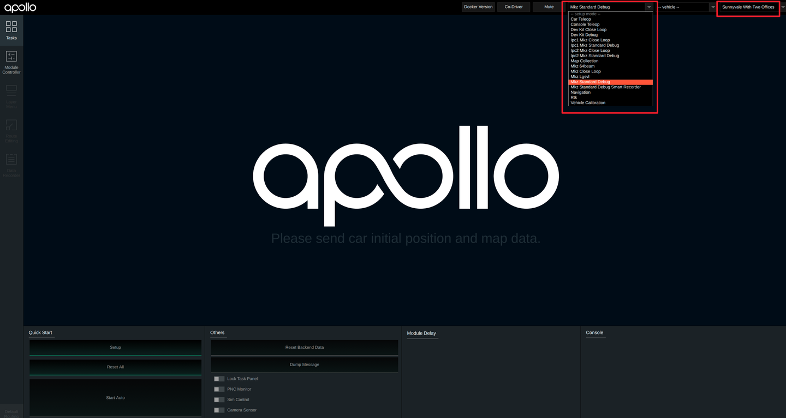The width and height of the screenshot is (786, 418).
Task: Select the Route Editing sidebar icon
Action: 11,130
